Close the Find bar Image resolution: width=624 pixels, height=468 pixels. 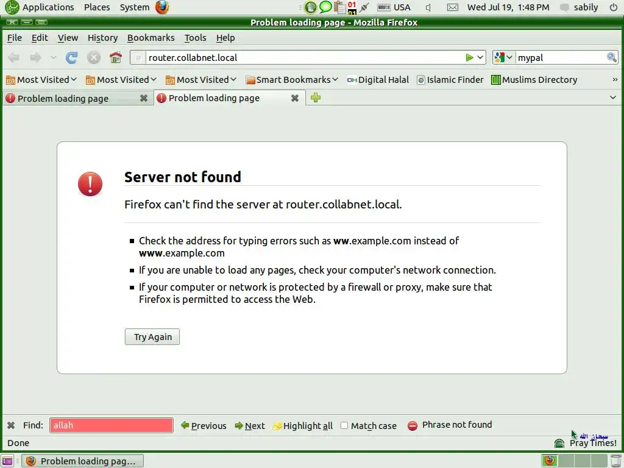[11, 425]
